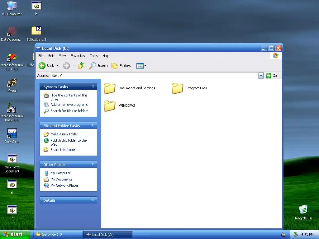The image size is (319, 239).
Task: Click Make a new folder link
Action: [x=64, y=134]
